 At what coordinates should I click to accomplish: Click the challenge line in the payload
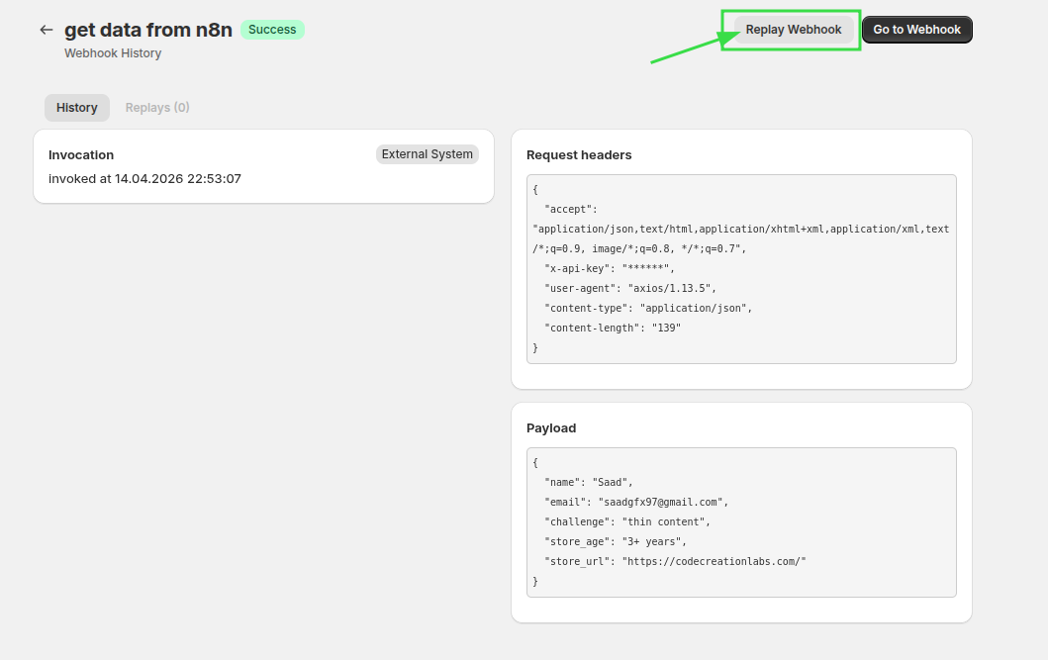coord(627,521)
